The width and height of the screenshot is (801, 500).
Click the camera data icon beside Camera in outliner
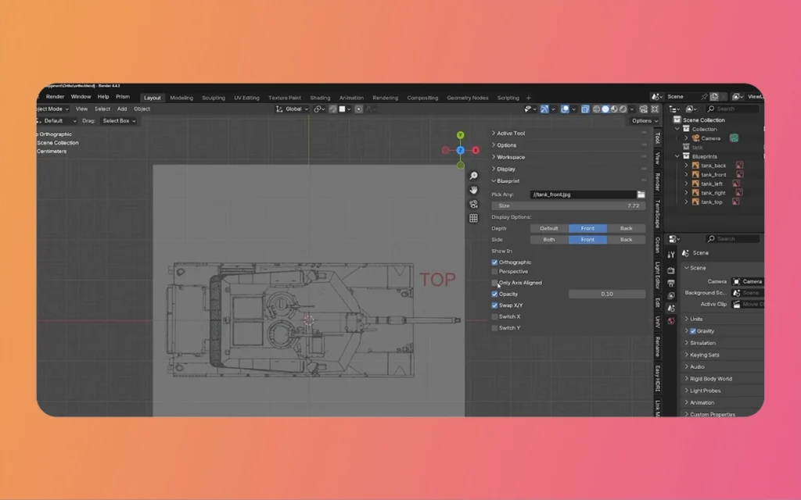tap(734, 138)
